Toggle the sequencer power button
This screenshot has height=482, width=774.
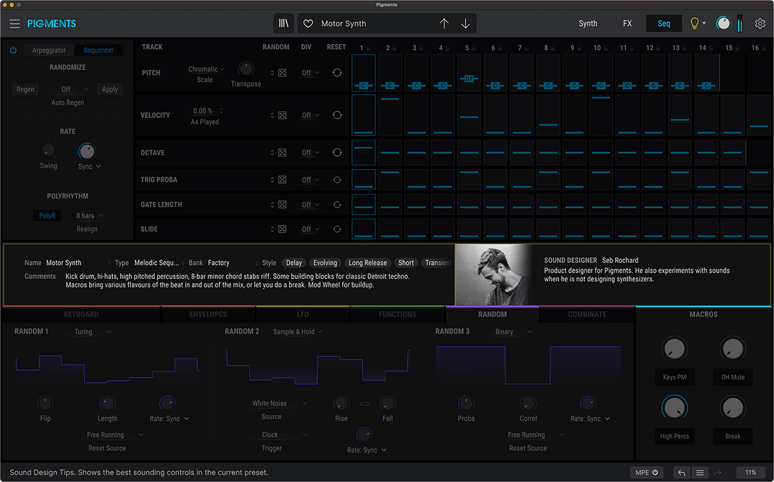click(x=13, y=50)
